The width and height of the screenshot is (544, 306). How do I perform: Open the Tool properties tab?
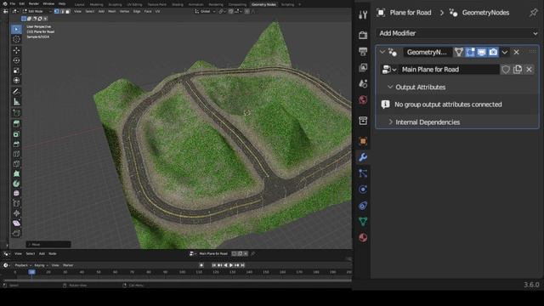363,14
